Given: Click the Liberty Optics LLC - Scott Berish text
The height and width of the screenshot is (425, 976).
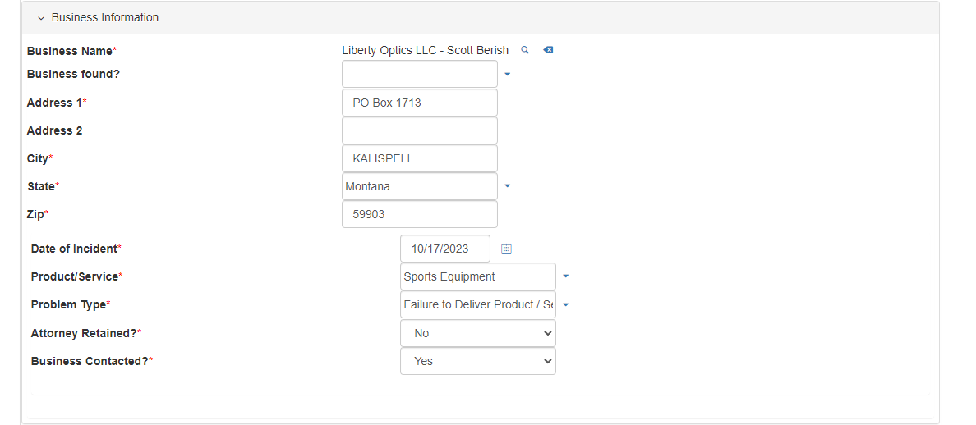Looking at the screenshot, I should pos(425,50).
